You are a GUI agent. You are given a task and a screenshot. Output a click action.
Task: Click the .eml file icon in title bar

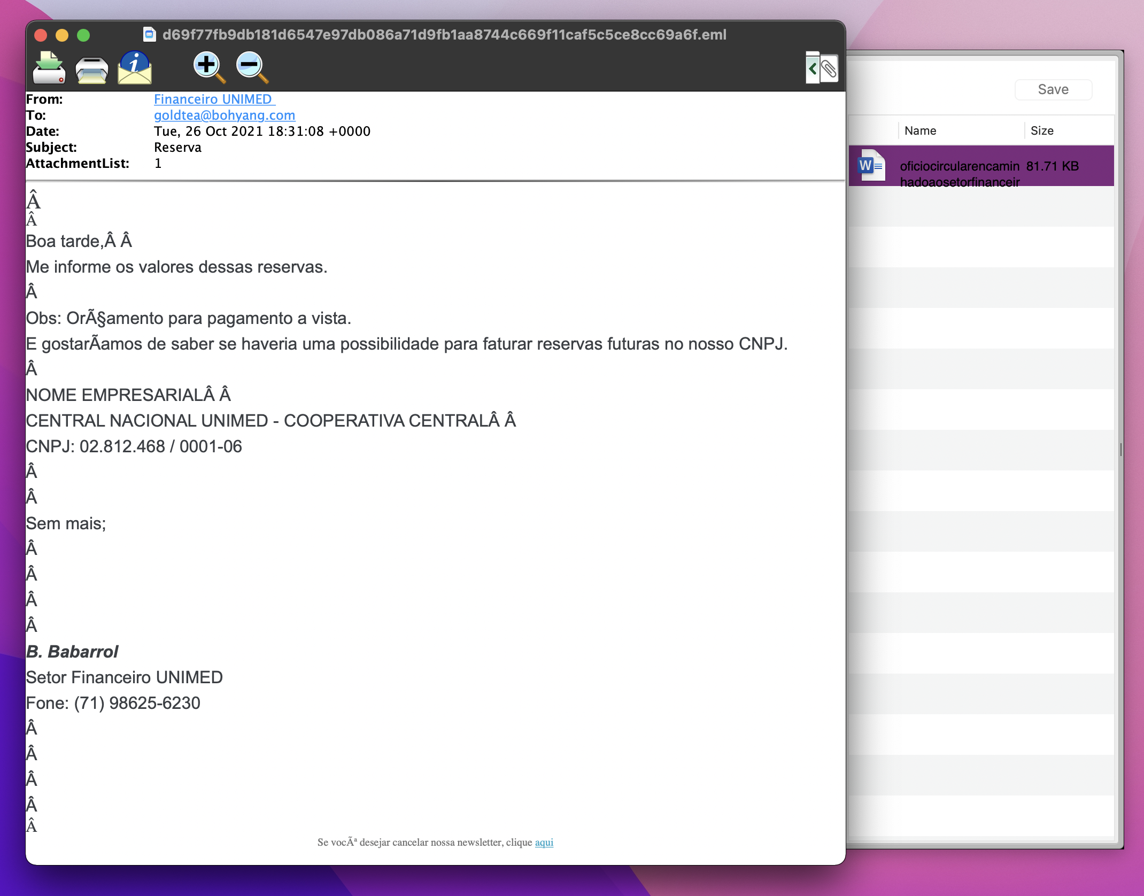pos(149,35)
